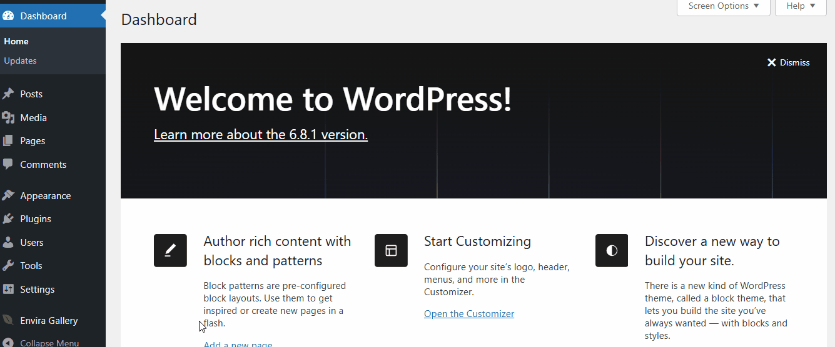Click the Users person icon
The width and height of the screenshot is (835, 347).
(x=8, y=243)
